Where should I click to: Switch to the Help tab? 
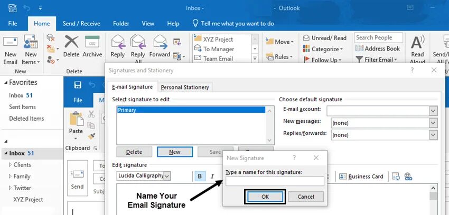[x=173, y=23]
